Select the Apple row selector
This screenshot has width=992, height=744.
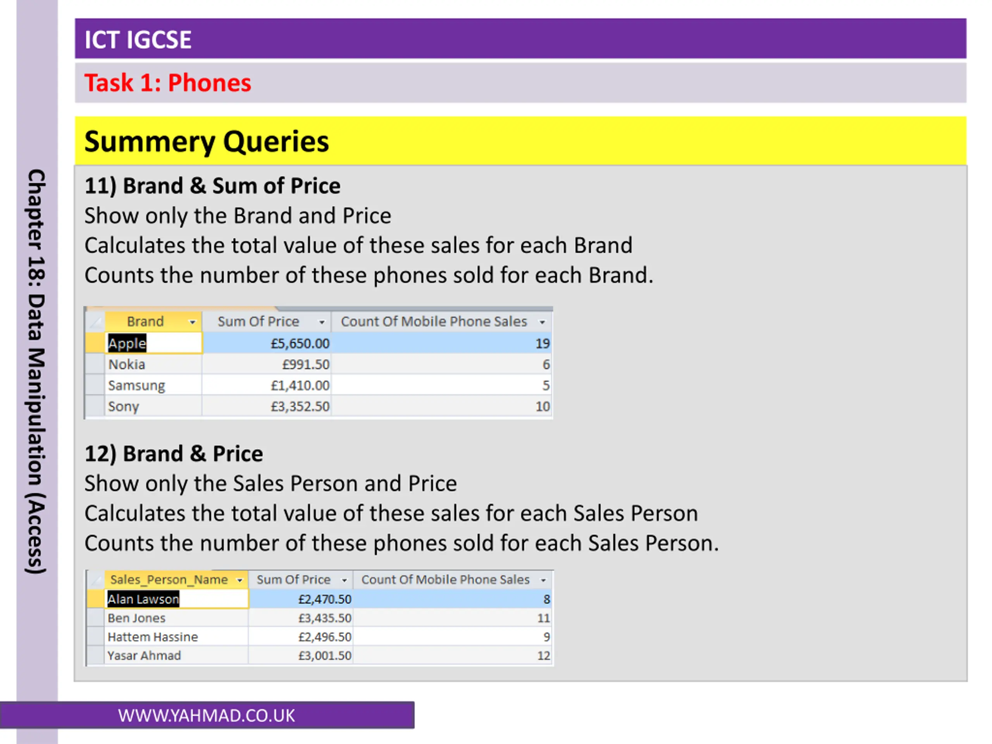coord(95,343)
